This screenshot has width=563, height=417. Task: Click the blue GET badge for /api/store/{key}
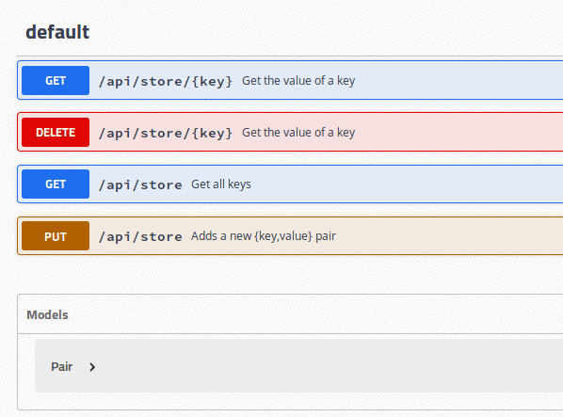[x=56, y=80]
